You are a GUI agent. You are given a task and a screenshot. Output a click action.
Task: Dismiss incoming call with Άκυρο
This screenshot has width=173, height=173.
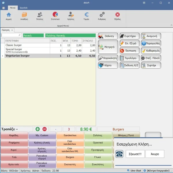[155, 154]
